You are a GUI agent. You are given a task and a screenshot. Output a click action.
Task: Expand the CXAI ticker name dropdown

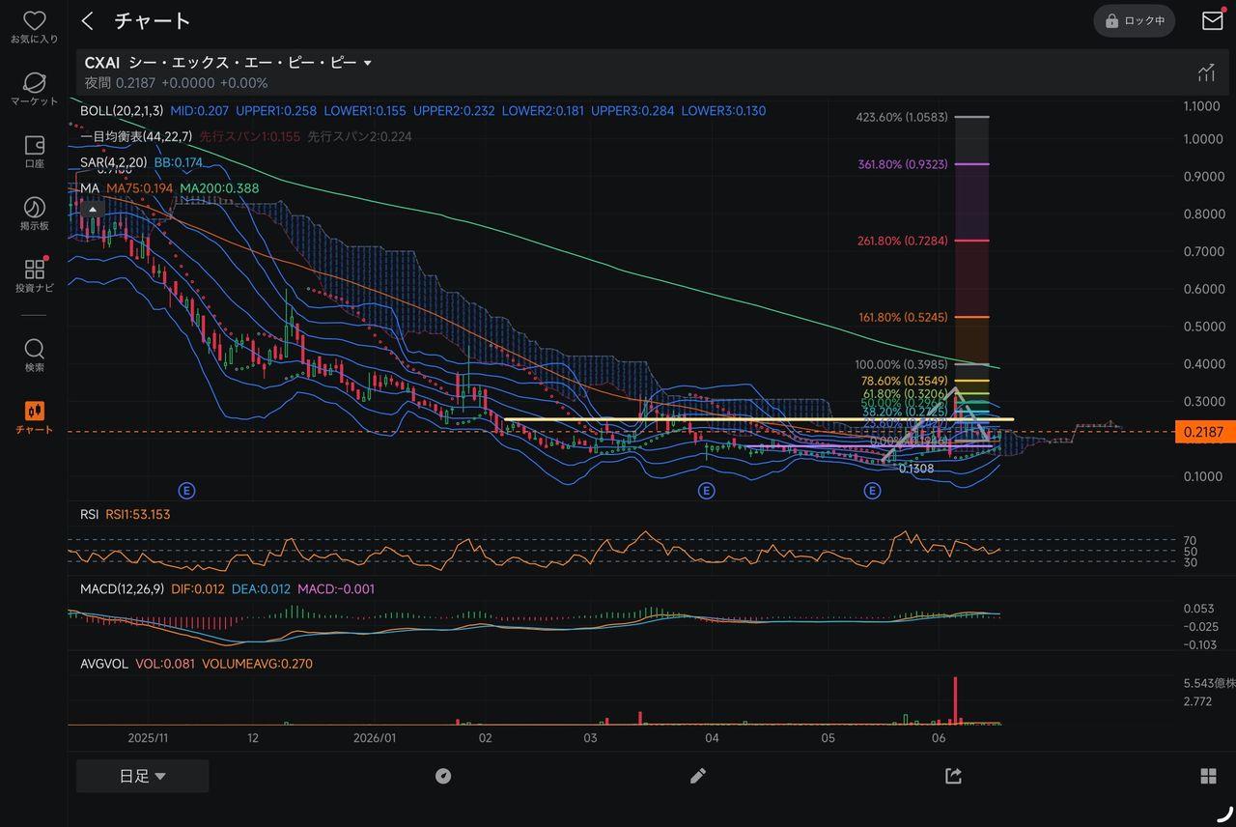pyautogui.click(x=367, y=63)
